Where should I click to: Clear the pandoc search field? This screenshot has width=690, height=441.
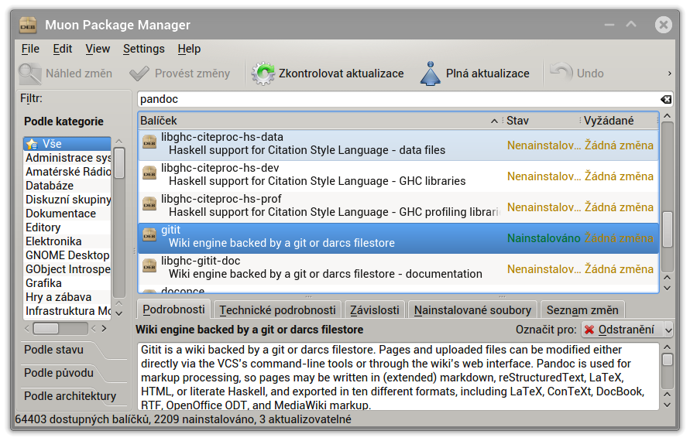coord(666,99)
